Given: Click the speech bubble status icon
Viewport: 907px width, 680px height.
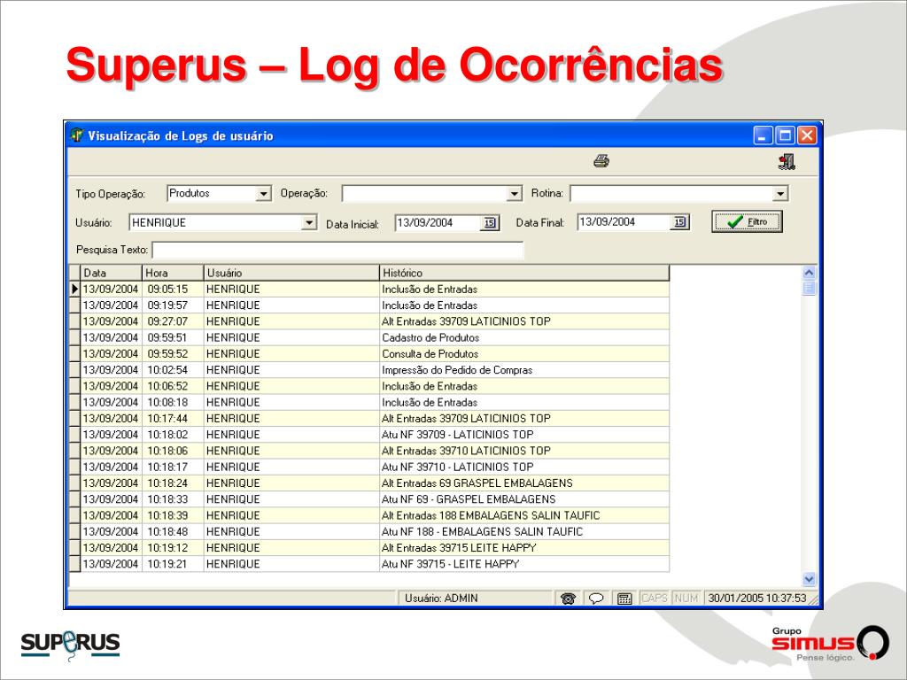Looking at the screenshot, I should pyautogui.click(x=596, y=599).
